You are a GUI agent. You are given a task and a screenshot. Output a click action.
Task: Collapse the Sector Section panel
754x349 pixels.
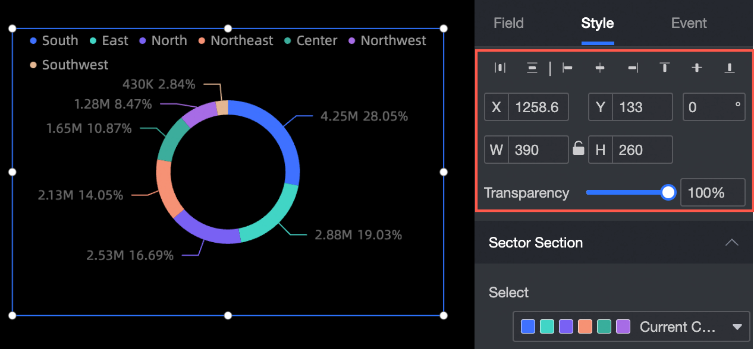coord(732,242)
